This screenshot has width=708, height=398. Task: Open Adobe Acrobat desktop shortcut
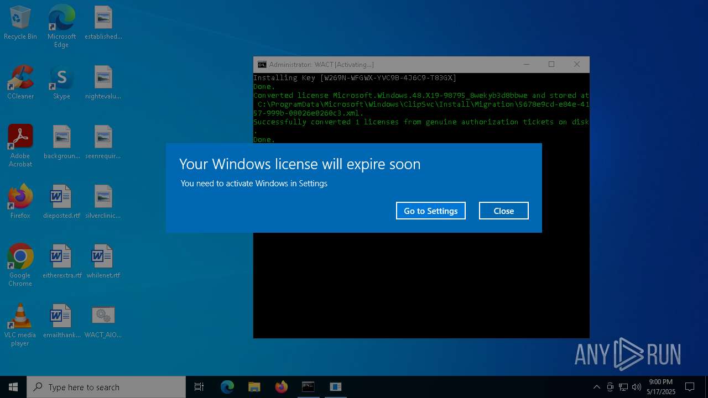click(x=20, y=146)
